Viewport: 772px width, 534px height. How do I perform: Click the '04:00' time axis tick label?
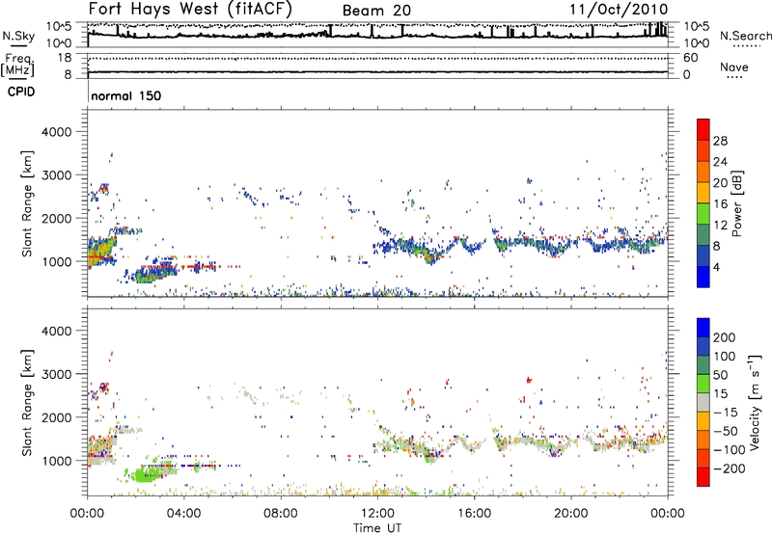[183, 514]
